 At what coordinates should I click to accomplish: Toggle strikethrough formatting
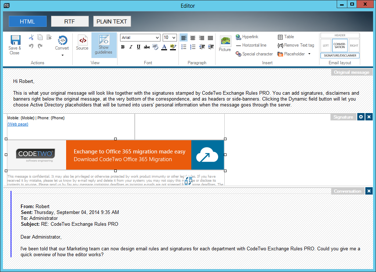pos(147,47)
